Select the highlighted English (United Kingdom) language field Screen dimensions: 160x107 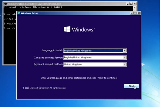point(93,51)
